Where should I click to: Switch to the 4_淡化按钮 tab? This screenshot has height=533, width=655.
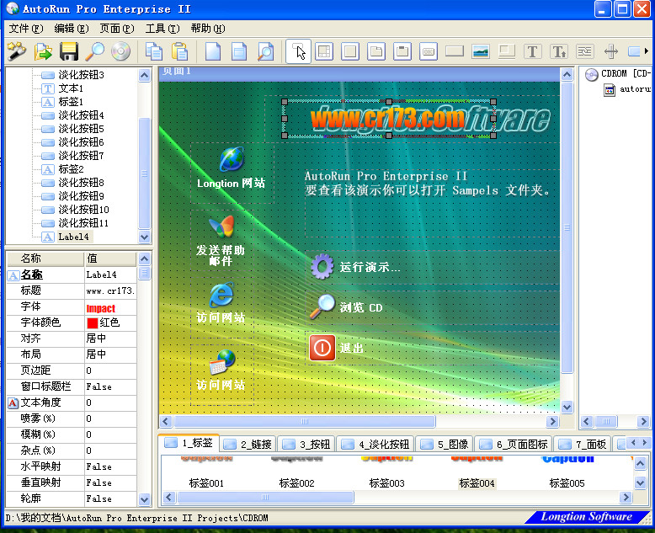(376, 444)
